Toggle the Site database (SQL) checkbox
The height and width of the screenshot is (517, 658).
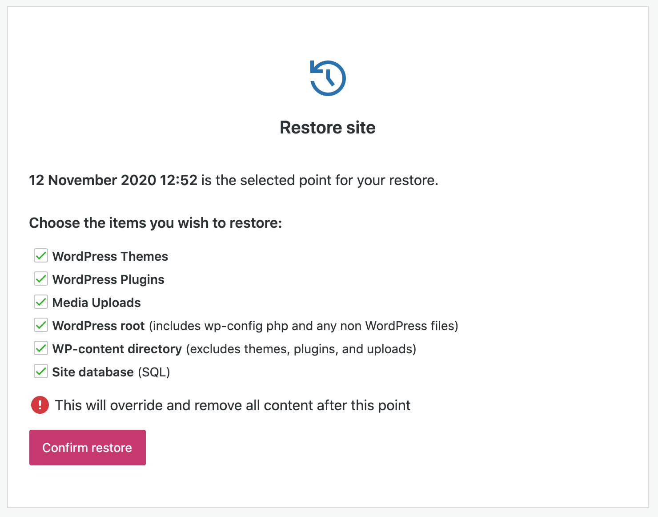click(40, 371)
